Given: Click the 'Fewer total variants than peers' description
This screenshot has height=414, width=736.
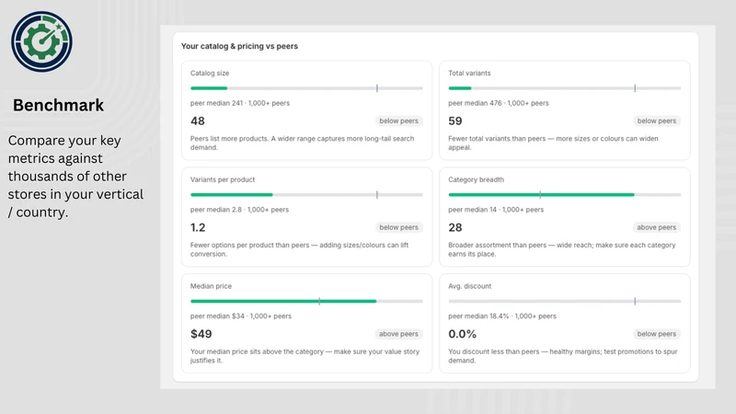Looking at the screenshot, I should pyautogui.click(x=554, y=144).
